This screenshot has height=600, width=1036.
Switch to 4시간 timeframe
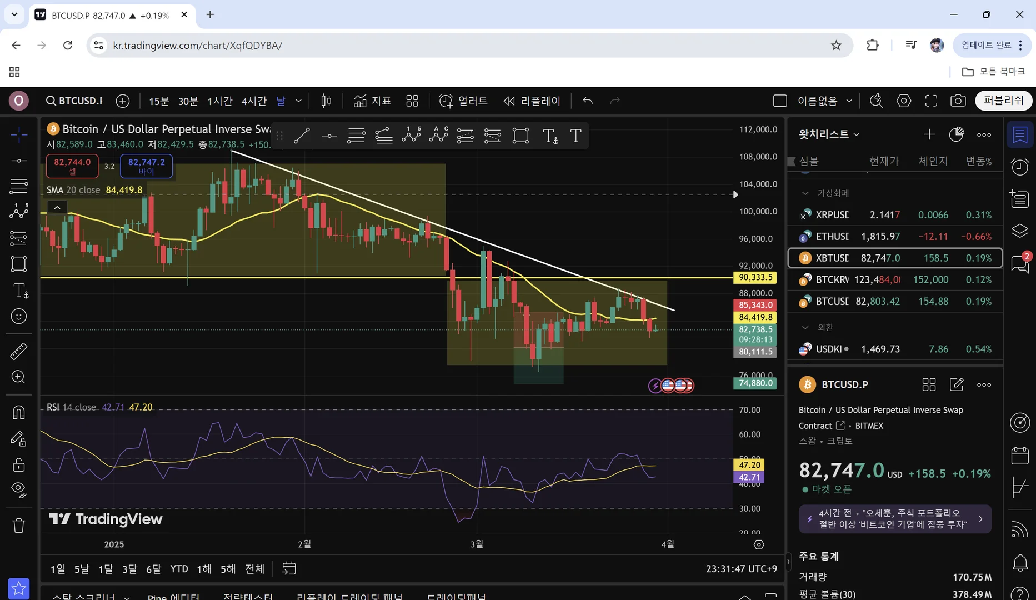(254, 101)
